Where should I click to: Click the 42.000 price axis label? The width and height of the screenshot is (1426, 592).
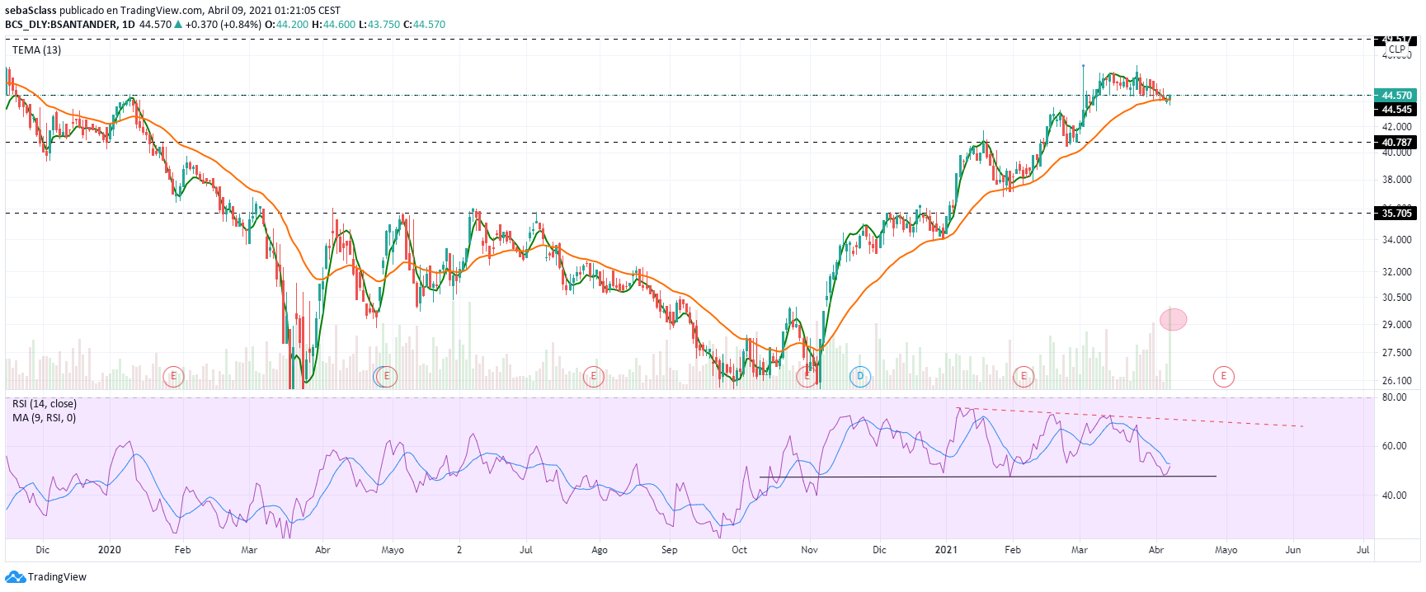[x=1397, y=127]
